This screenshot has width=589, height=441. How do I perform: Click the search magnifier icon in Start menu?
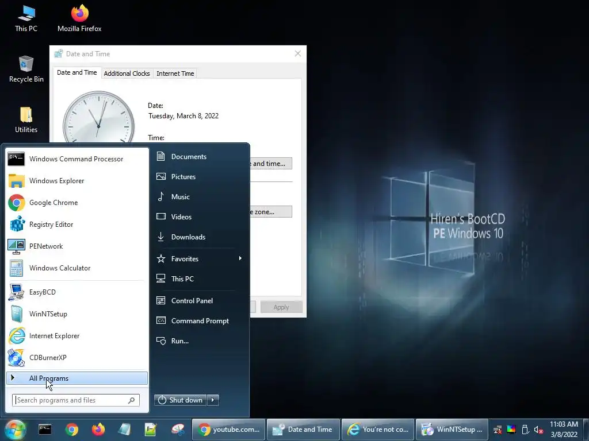click(x=132, y=400)
